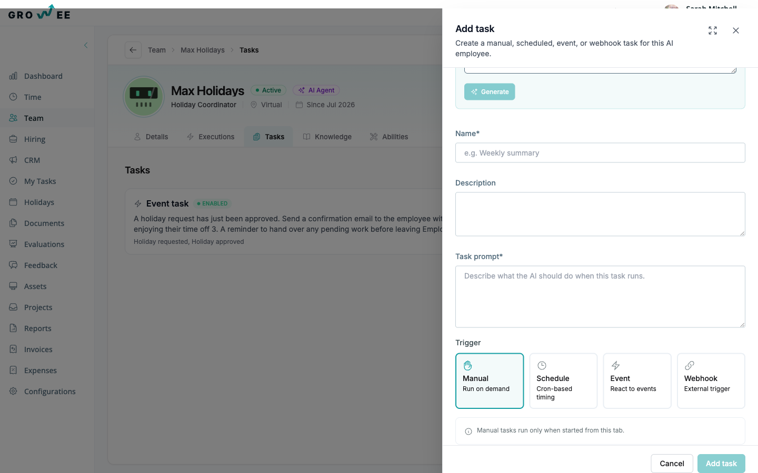This screenshot has height=473, width=758.
Task: Click the Invoices icon in sidebar
Action: (x=13, y=349)
